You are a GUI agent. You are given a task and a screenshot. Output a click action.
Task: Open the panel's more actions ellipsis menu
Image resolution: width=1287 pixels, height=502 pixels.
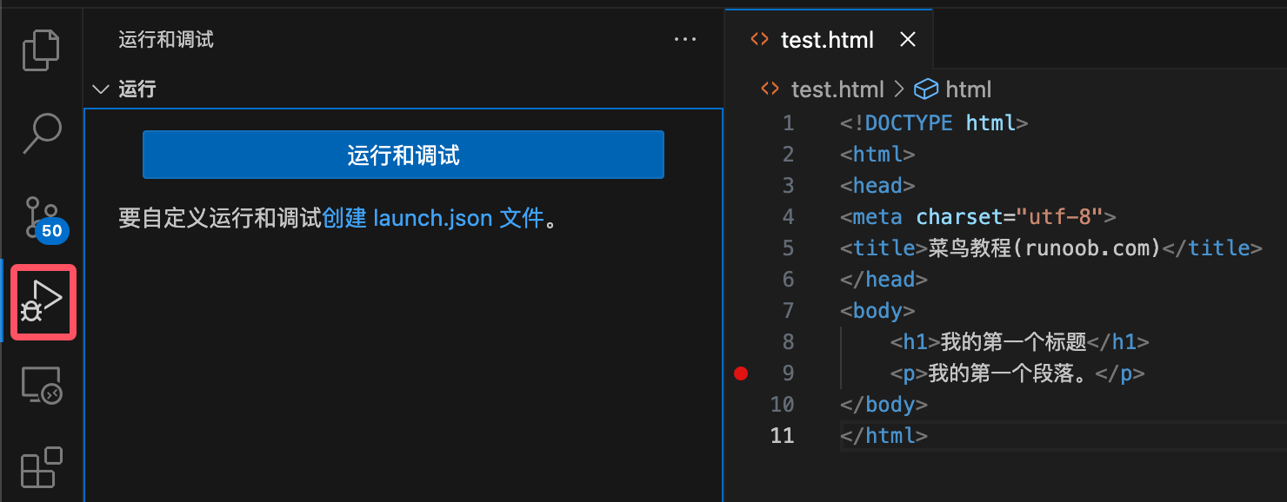tap(685, 40)
